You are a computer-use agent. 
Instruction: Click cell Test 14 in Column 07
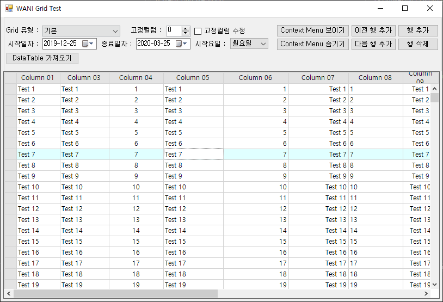(318, 231)
